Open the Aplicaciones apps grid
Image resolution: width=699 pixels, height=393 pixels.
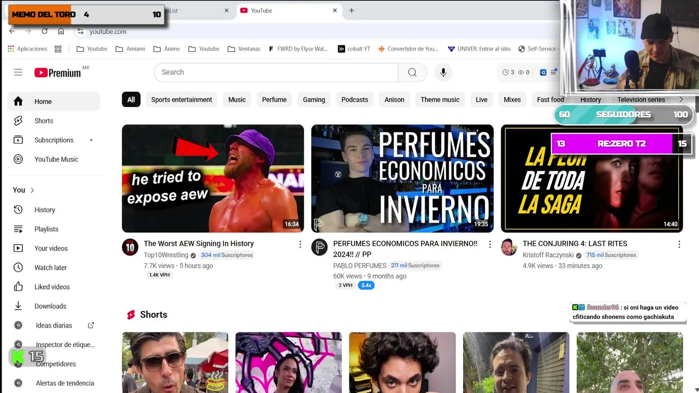pos(27,49)
